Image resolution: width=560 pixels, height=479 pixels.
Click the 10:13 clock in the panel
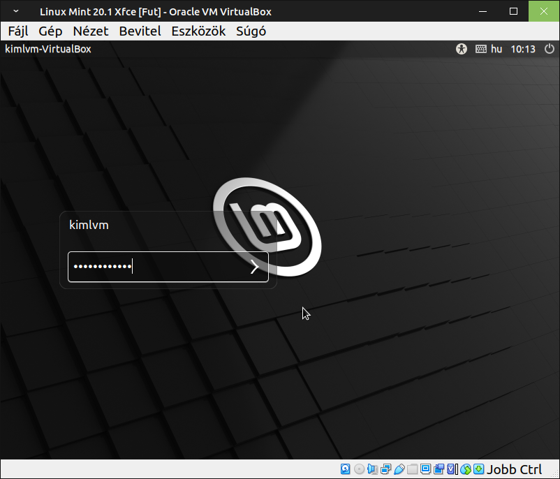point(523,49)
